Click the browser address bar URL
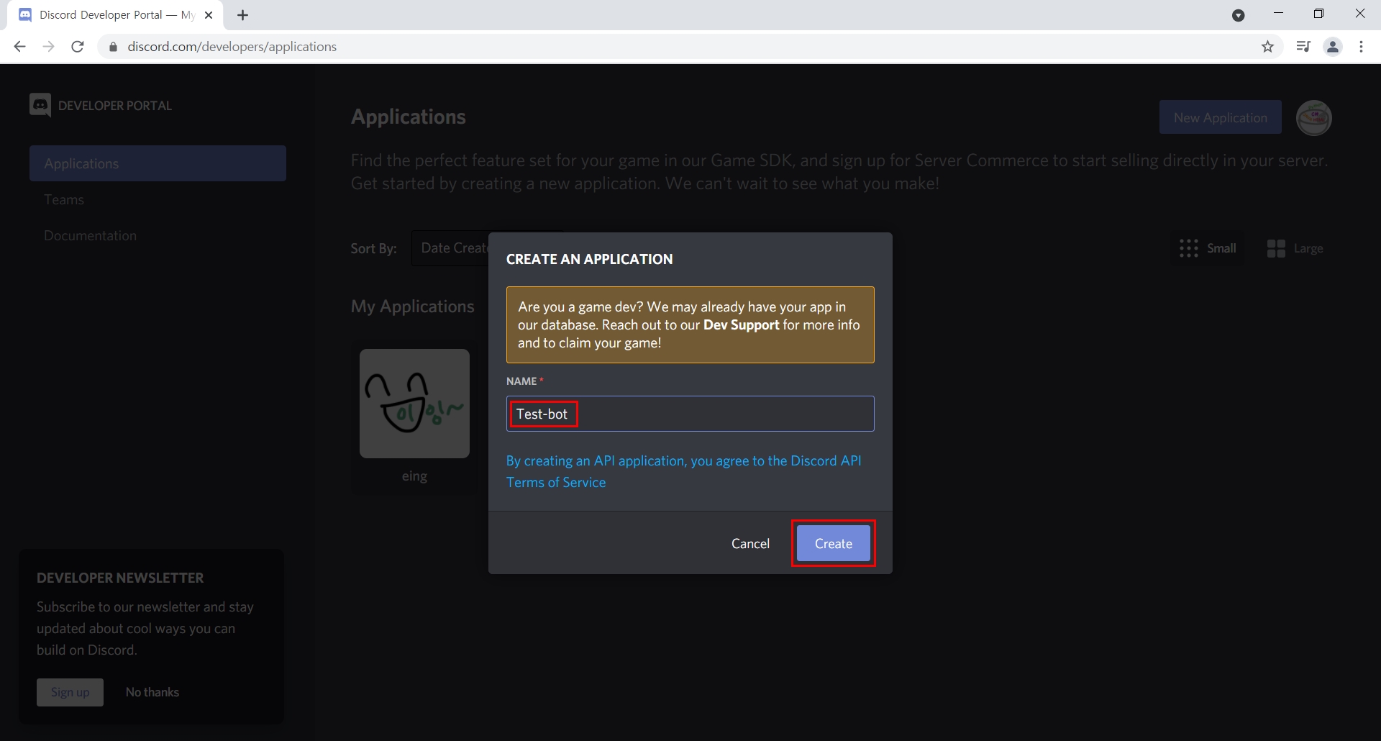This screenshot has height=741, width=1381. pyautogui.click(x=232, y=47)
